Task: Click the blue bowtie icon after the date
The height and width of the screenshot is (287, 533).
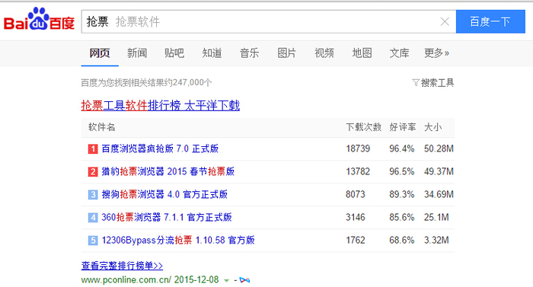Action: [x=244, y=280]
